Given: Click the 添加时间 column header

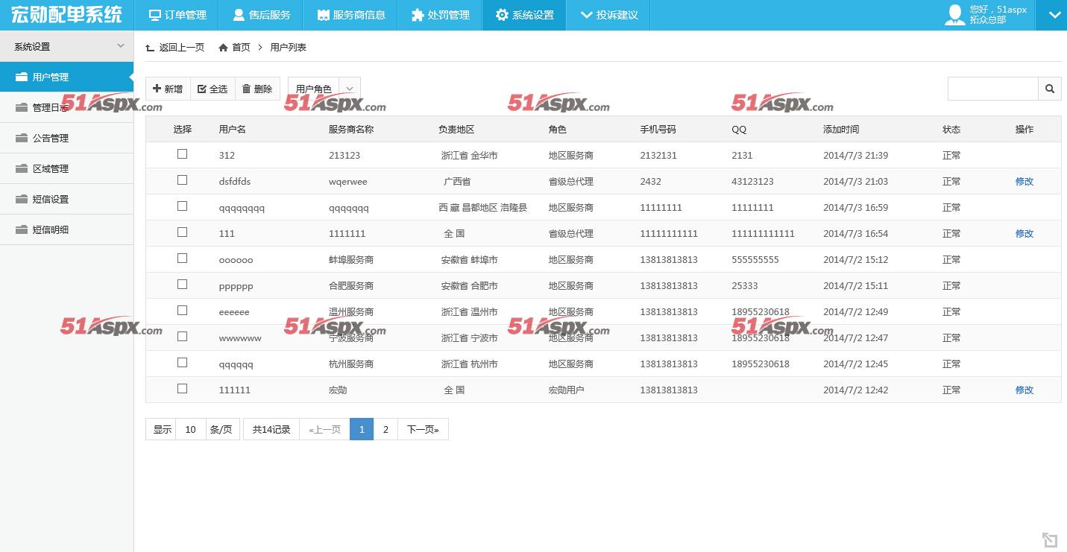Looking at the screenshot, I should pos(841,129).
